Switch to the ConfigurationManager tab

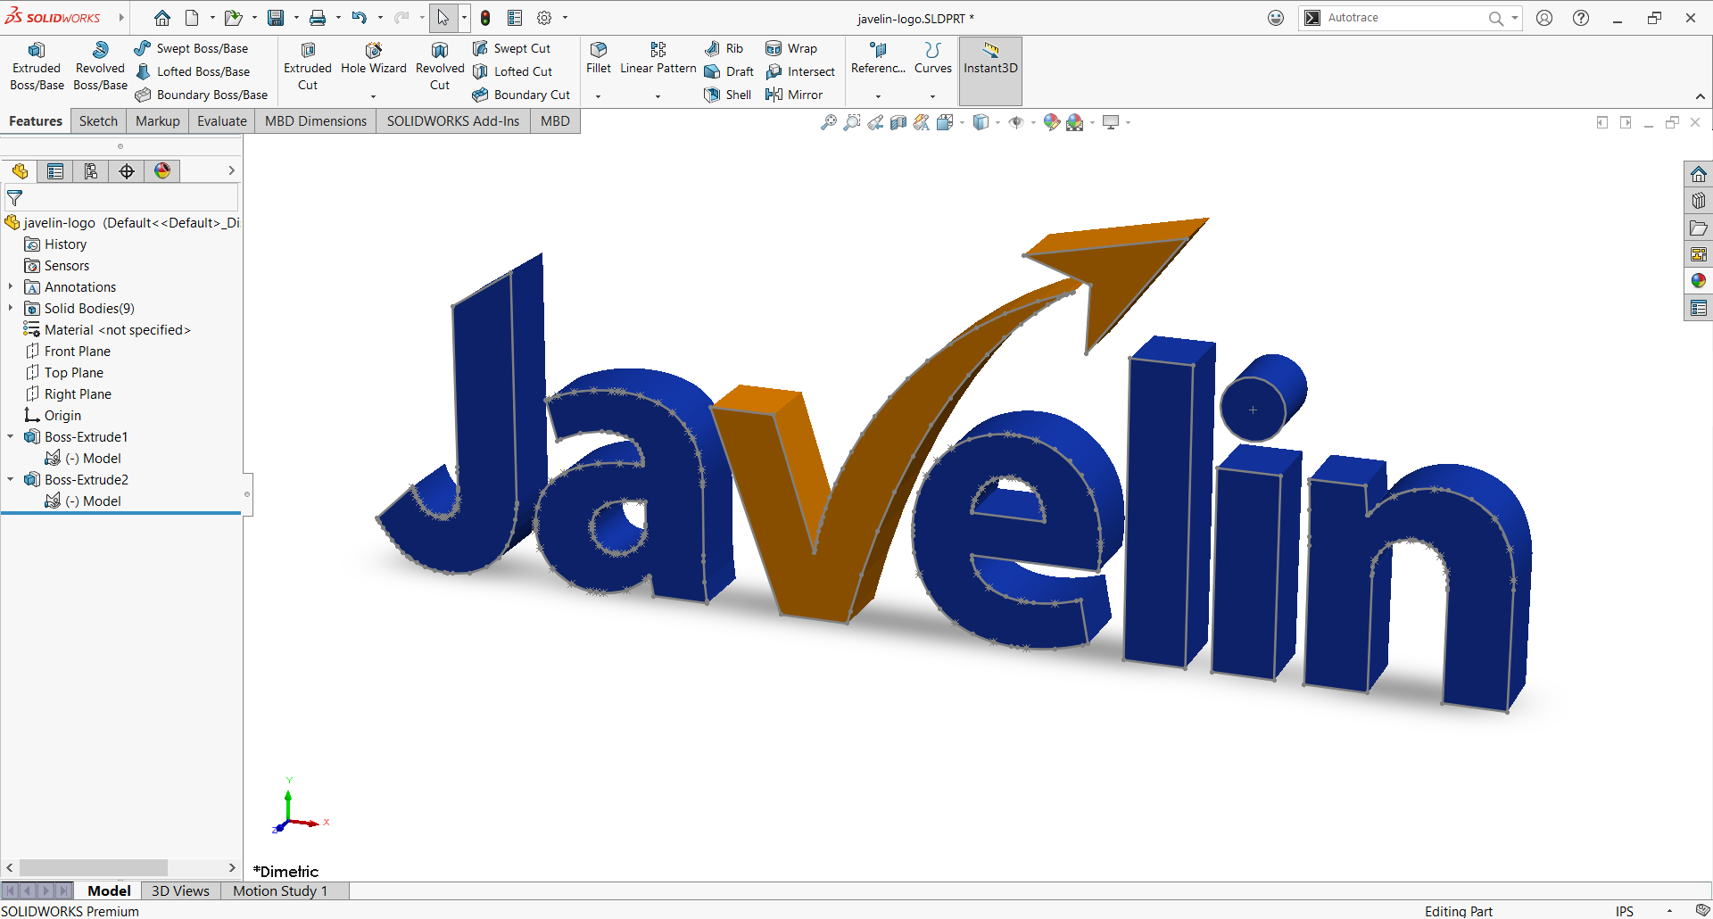91,171
